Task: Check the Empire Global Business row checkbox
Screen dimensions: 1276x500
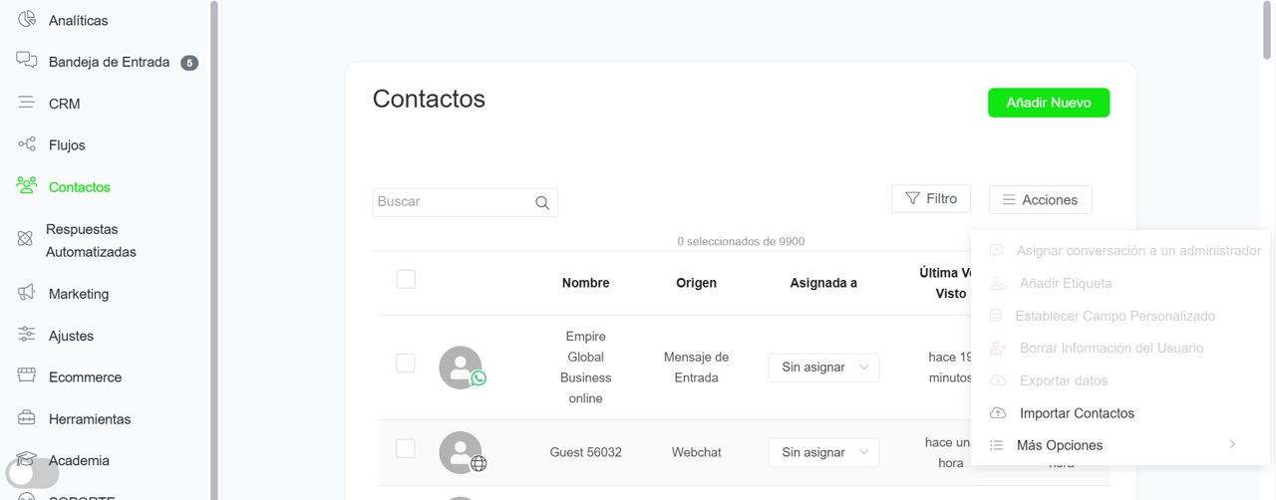Action: point(406,364)
